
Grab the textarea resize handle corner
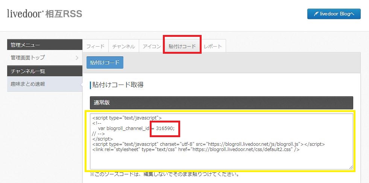point(351,167)
